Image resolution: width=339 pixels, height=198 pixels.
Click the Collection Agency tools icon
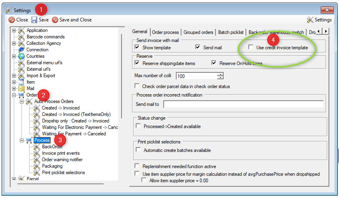(21, 43)
